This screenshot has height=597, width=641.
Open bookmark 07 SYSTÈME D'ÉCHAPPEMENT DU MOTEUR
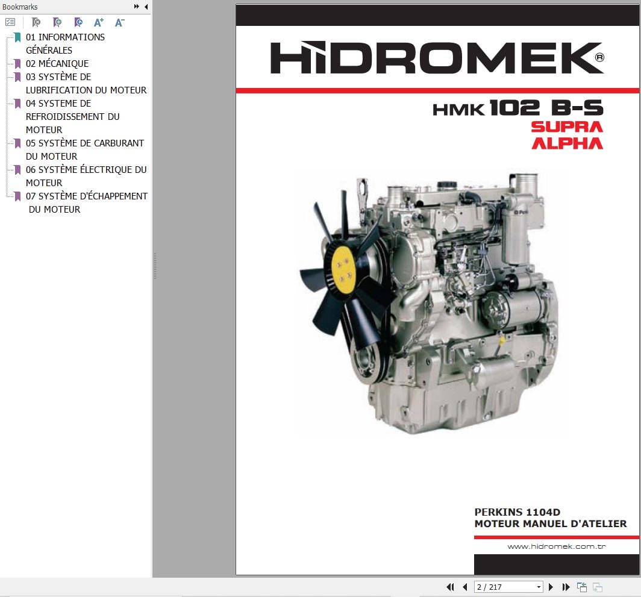click(87, 203)
